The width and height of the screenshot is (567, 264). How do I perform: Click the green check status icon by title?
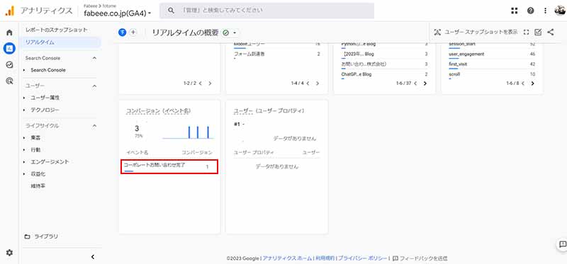pos(226,33)
